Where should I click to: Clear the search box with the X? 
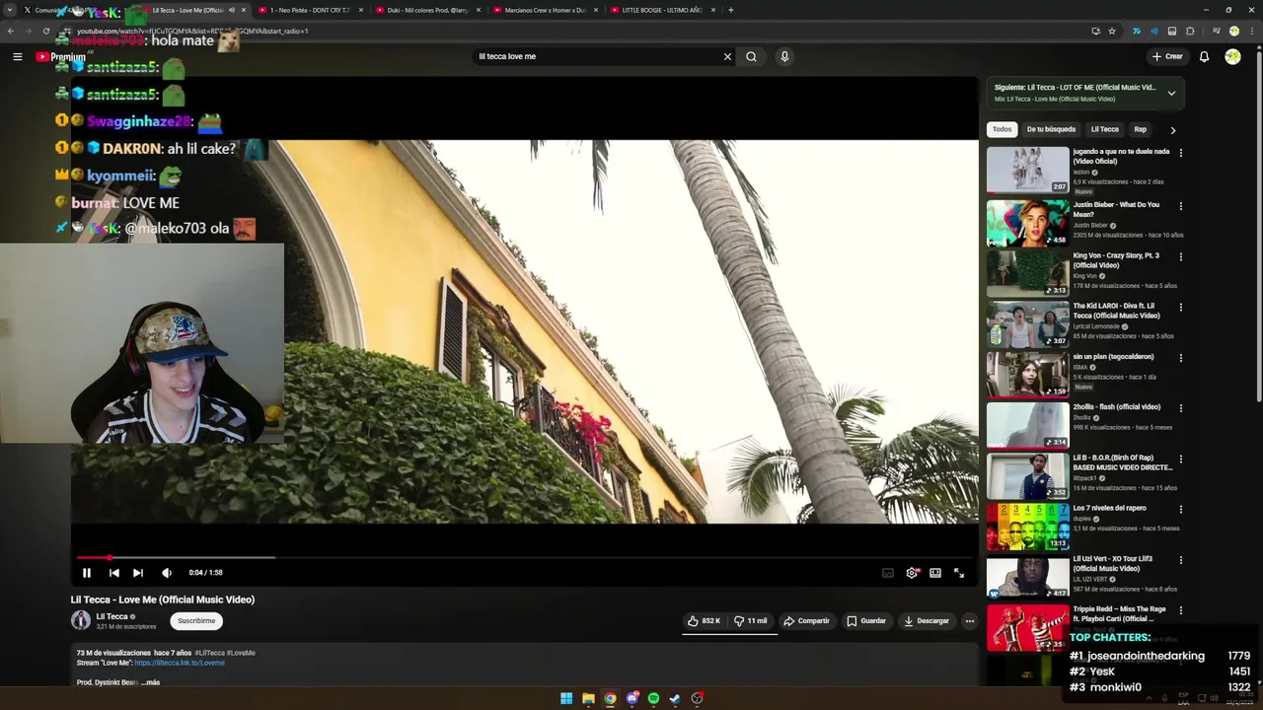coord(727,56)
